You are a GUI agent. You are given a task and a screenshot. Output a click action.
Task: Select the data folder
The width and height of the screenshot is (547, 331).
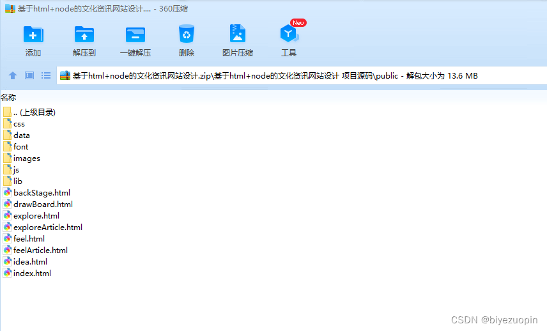17,135
